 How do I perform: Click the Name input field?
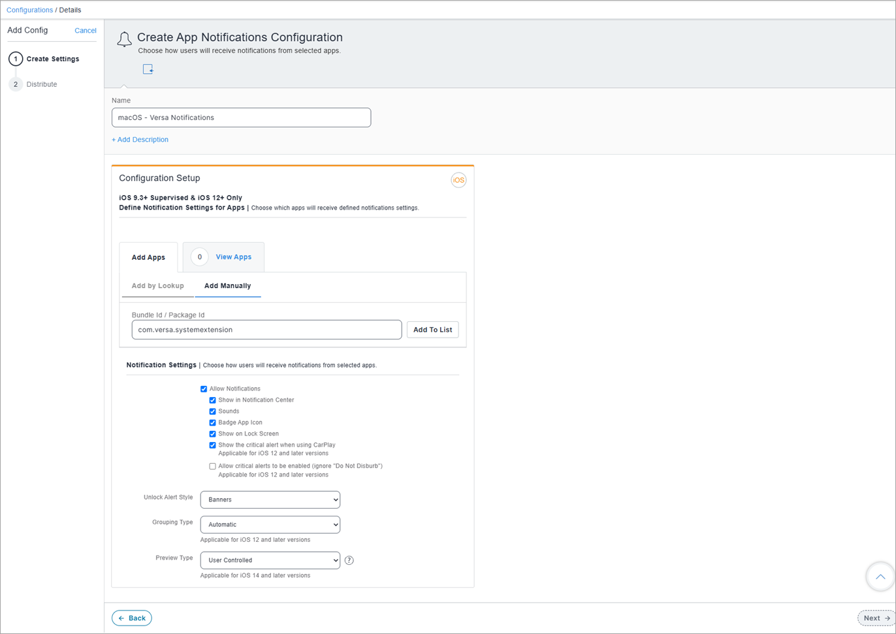pyautogui.click(x=241, y=118)
